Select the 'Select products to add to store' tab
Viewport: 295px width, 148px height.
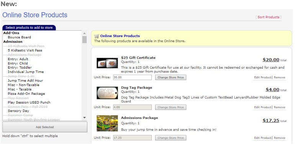[x=29, y=28]
